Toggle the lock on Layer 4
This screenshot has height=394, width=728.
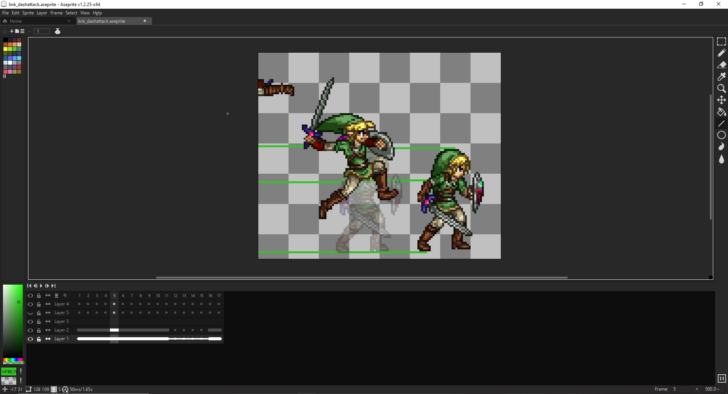(x=39, y=304)
